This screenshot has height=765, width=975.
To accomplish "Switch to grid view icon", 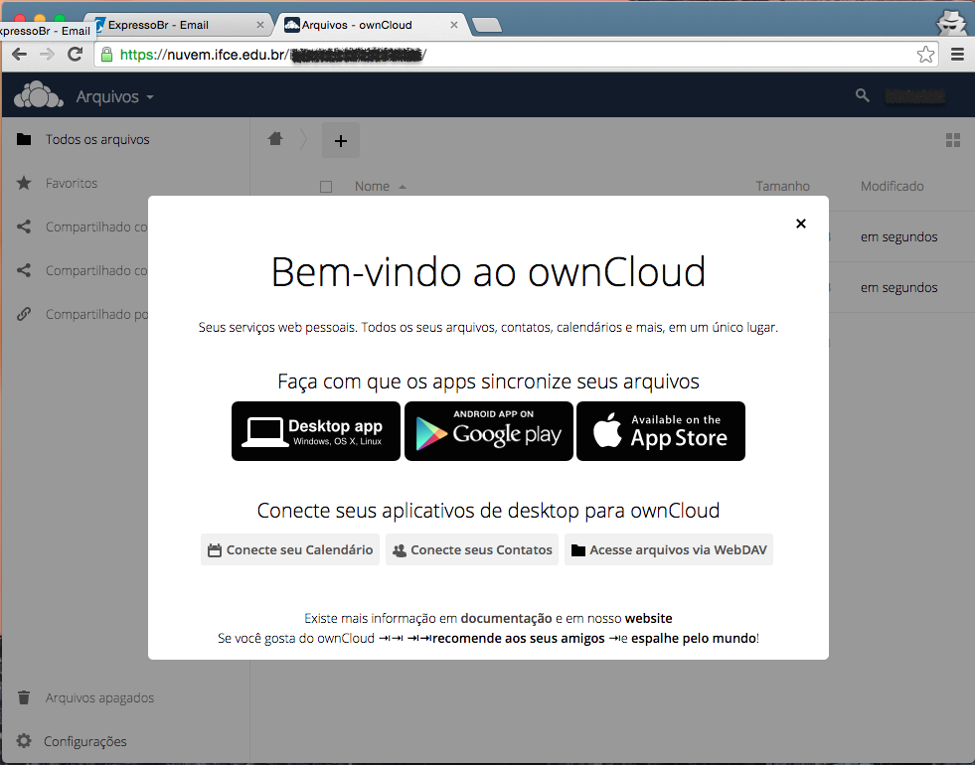I will tap(952, 140).
